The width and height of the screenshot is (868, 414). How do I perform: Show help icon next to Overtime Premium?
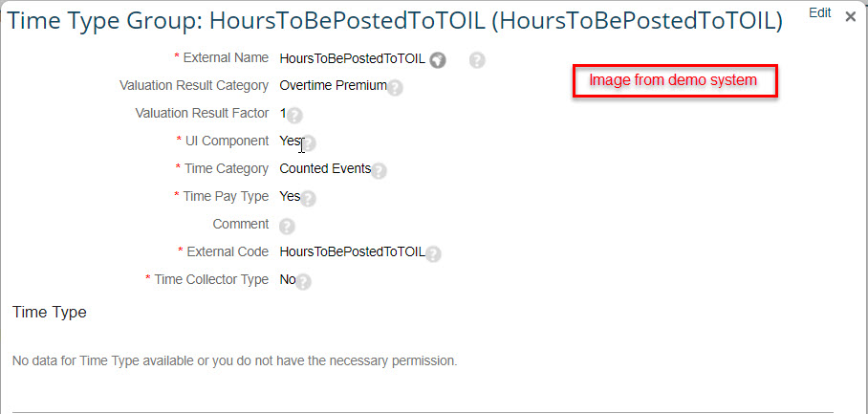point(395,88)
